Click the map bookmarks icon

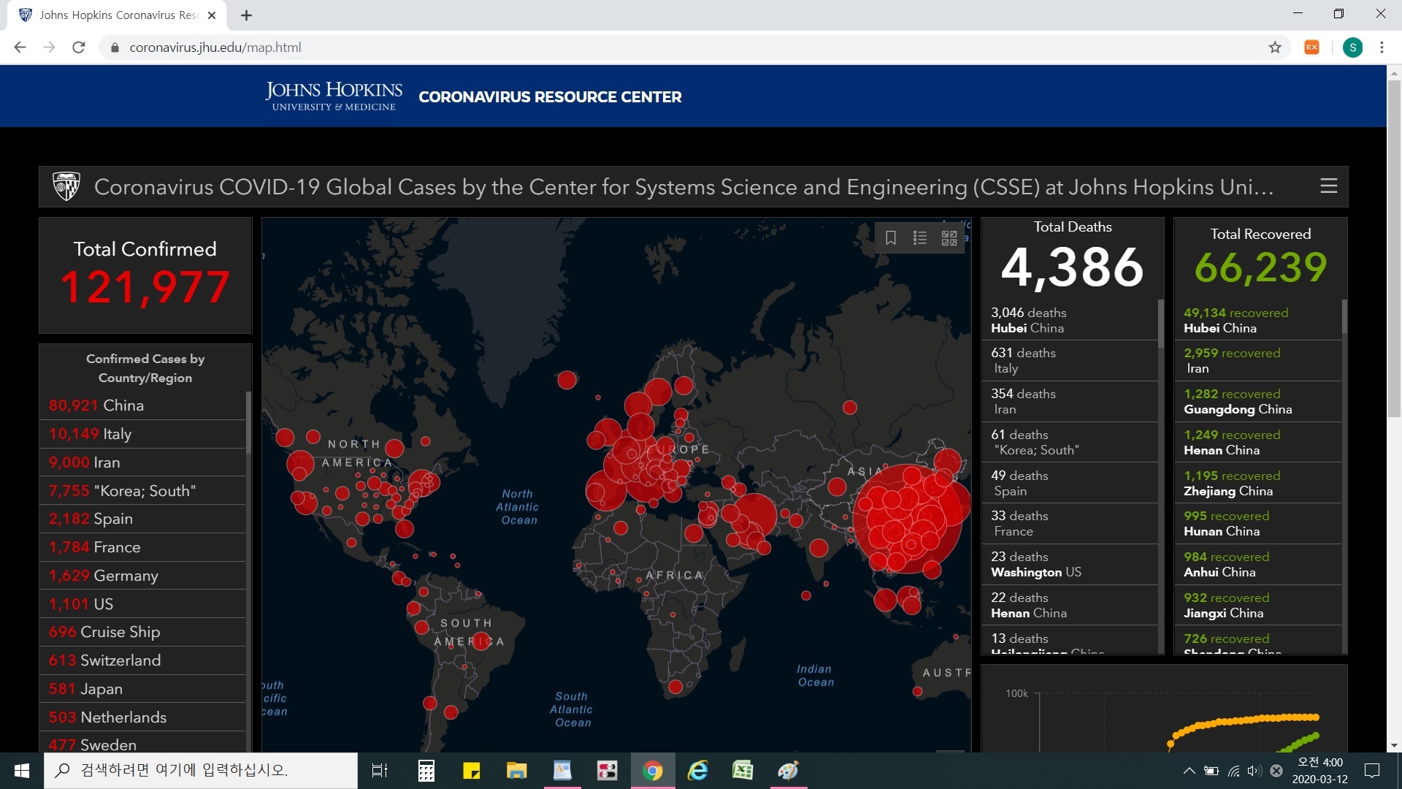click(x=891, y=238)
